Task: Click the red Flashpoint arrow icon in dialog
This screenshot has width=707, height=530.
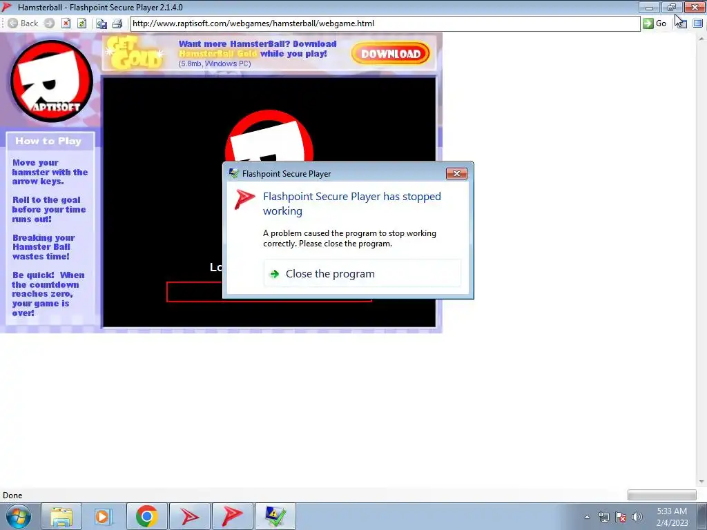Action: [244, 199]
